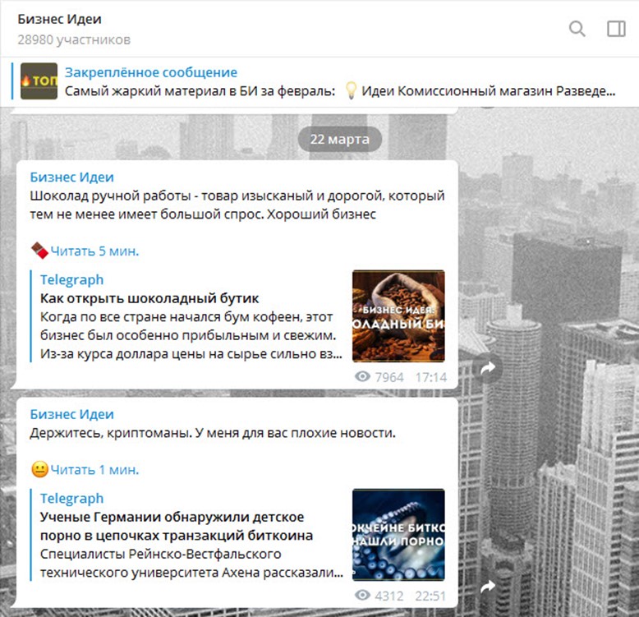Open the cocoa beans preview image

coord(398,315)
